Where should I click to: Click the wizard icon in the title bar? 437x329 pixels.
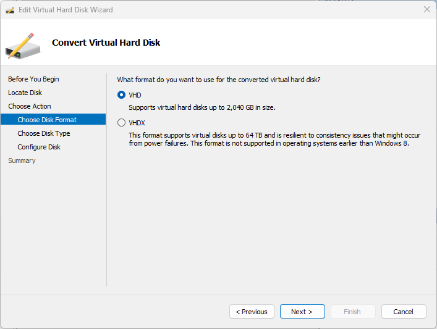click(10, 10)
